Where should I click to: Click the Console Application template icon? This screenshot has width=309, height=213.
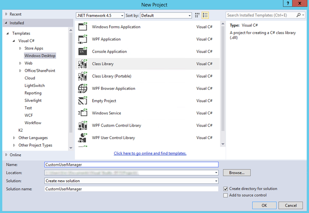pos(83,51)
